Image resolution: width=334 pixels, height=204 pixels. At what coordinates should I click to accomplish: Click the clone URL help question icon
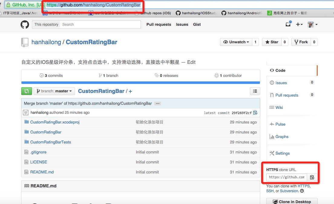click(302, 191)
